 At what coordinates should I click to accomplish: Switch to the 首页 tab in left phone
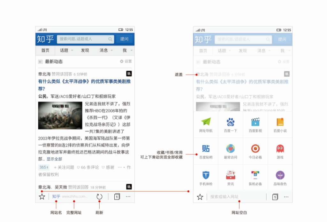click(x=45, y=51)
